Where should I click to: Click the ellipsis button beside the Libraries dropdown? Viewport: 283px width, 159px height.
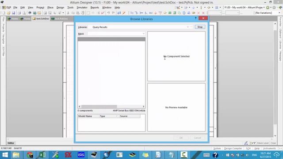pyautogui.click(x=191, y=27)
